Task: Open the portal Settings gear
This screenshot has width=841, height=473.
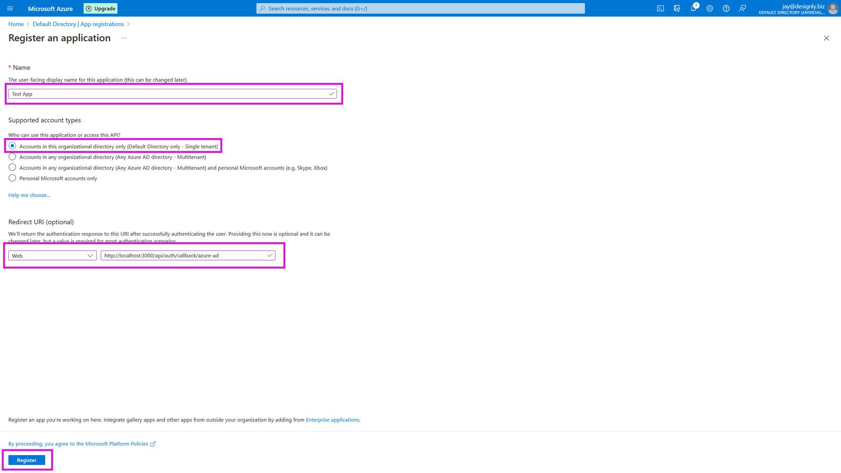Action: coord(710,8)
